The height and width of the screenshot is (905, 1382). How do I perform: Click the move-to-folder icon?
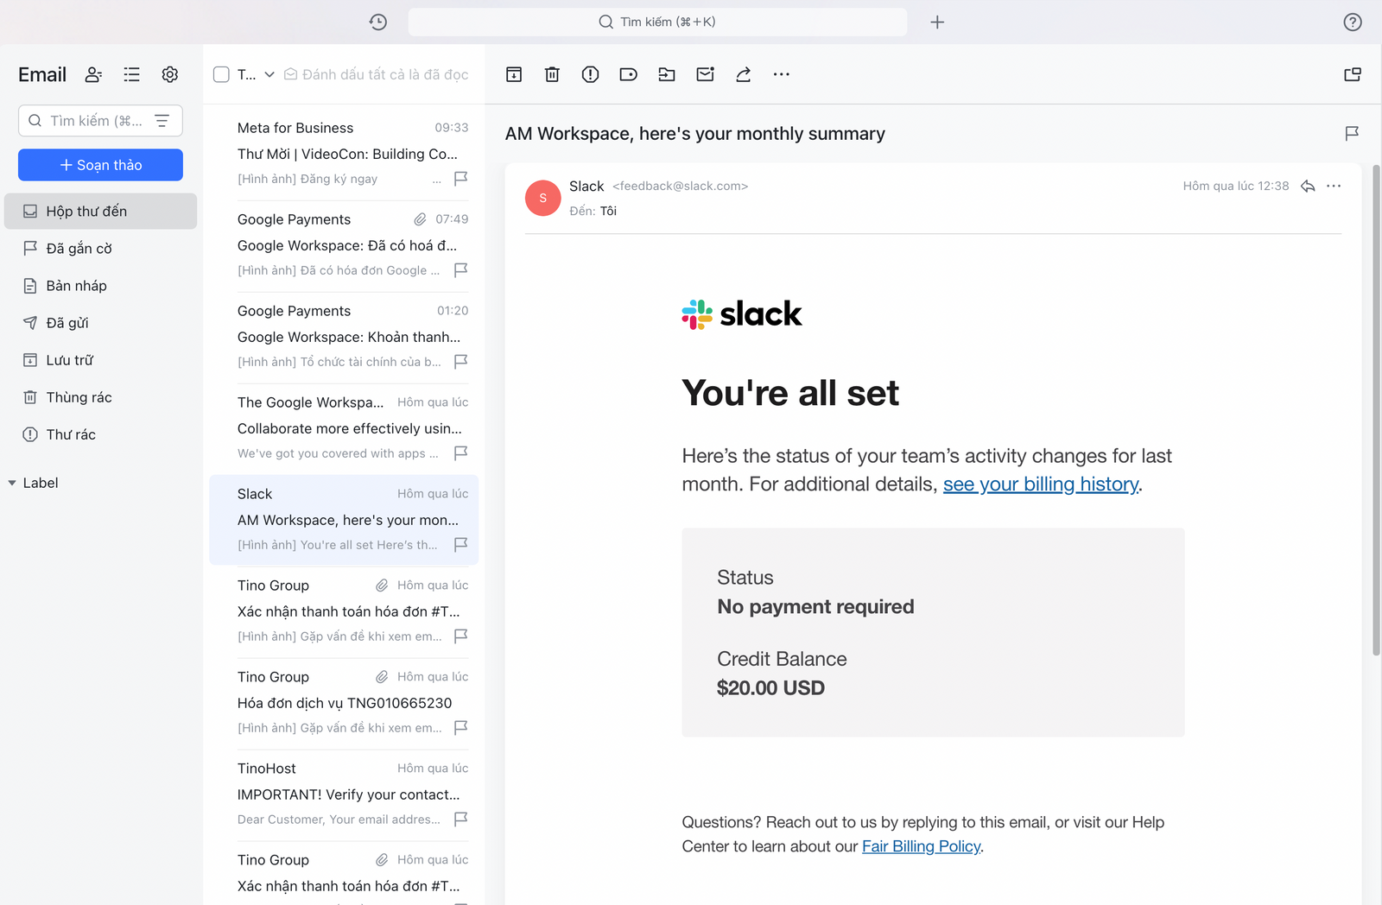coord(666,74)
